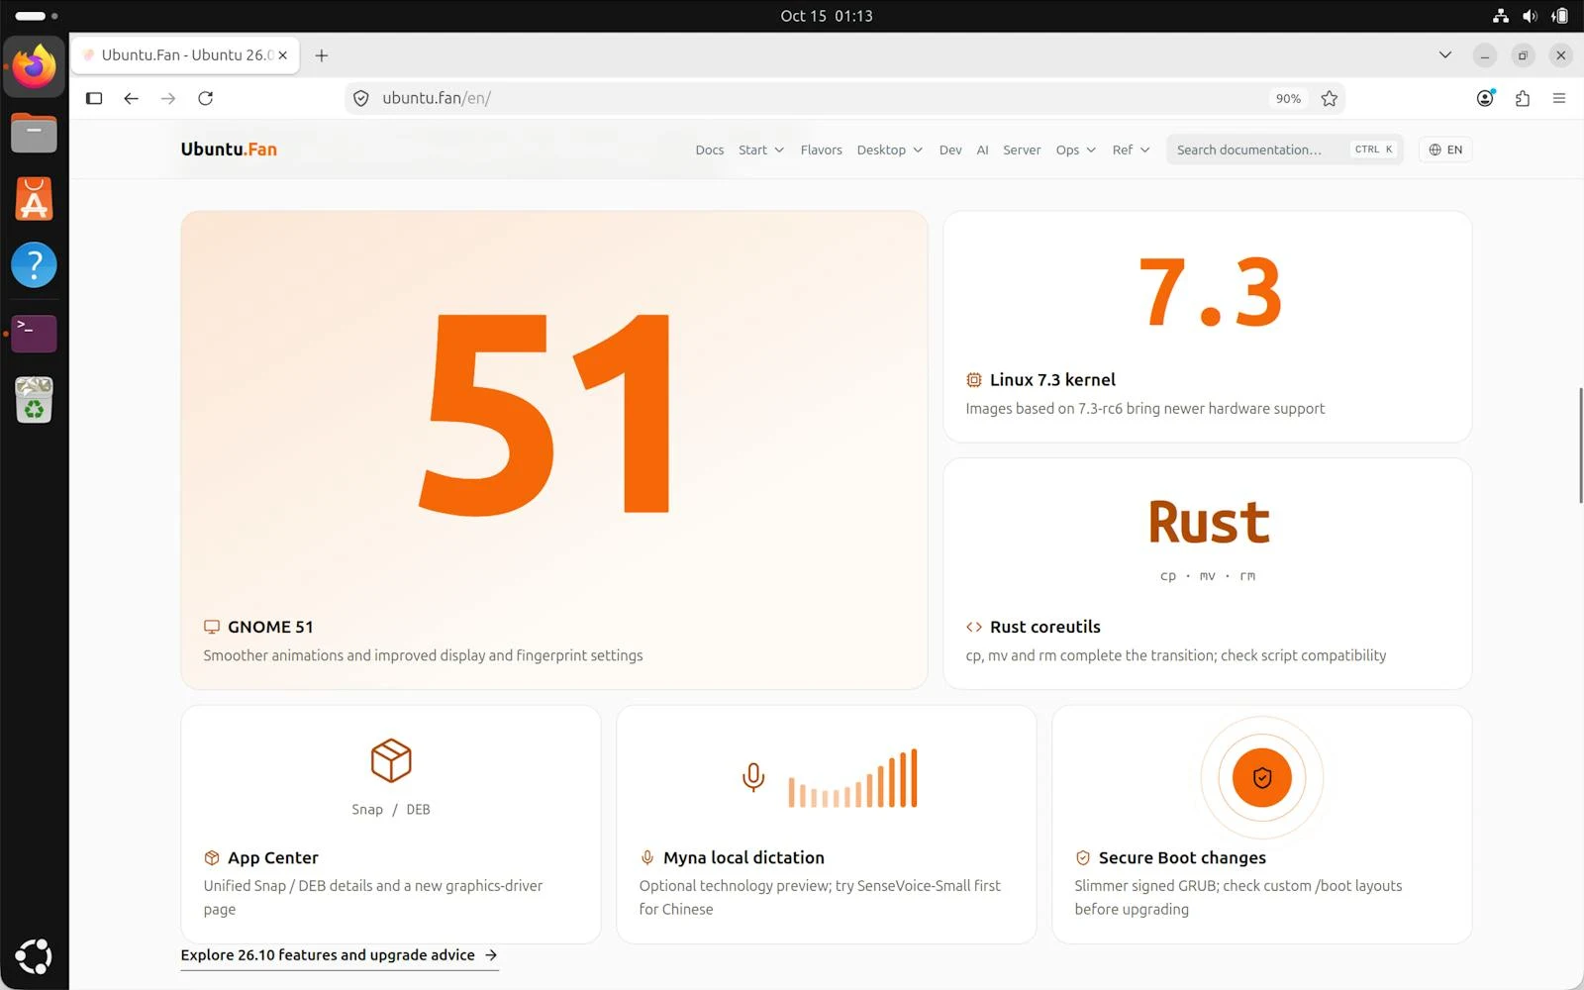Select the Ubuntu.Fan browser tab
This screenshot has width=1584, height=990.
tap(185, 55)
